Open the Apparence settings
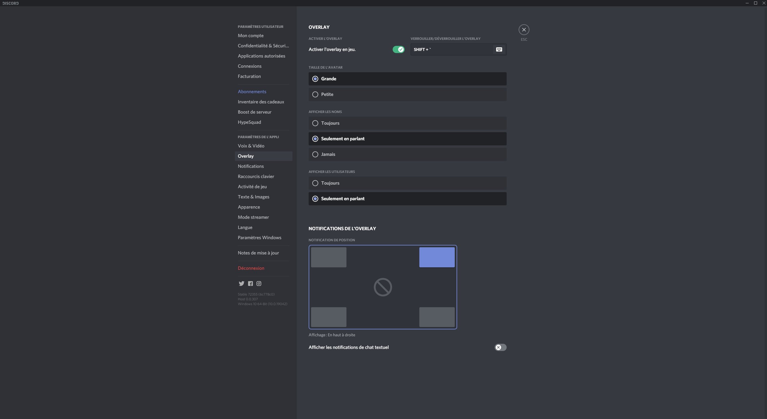Screen dimensions: 767x419 (249, 207)
